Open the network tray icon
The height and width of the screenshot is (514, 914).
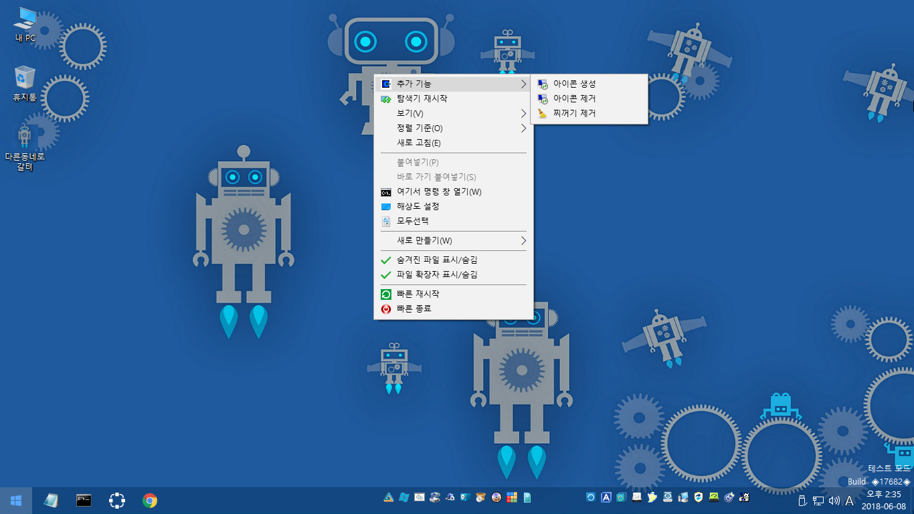tap(818, 501)
